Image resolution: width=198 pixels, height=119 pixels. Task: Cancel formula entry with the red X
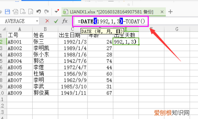pyautogui.click(x=47, y=21)
